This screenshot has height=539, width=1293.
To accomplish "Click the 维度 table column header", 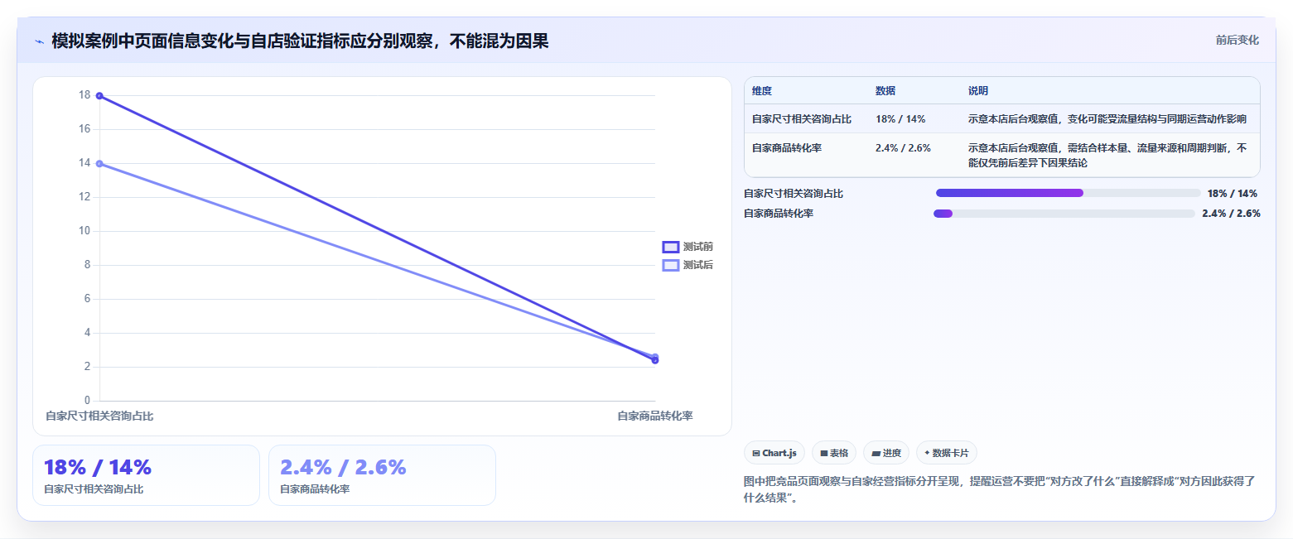I will tap(762, 91).
